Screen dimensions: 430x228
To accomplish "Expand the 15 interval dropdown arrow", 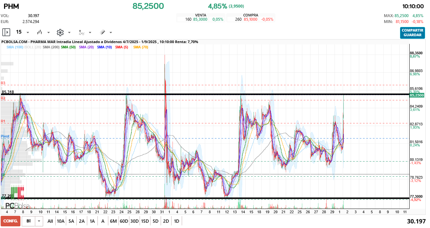I will [x=28, y=33].
